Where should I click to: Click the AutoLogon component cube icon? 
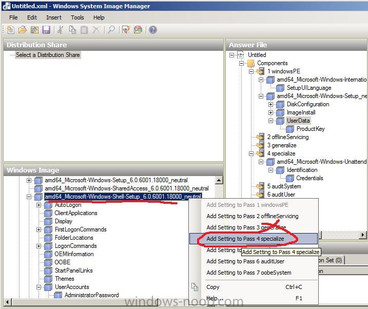pos(48,205)
